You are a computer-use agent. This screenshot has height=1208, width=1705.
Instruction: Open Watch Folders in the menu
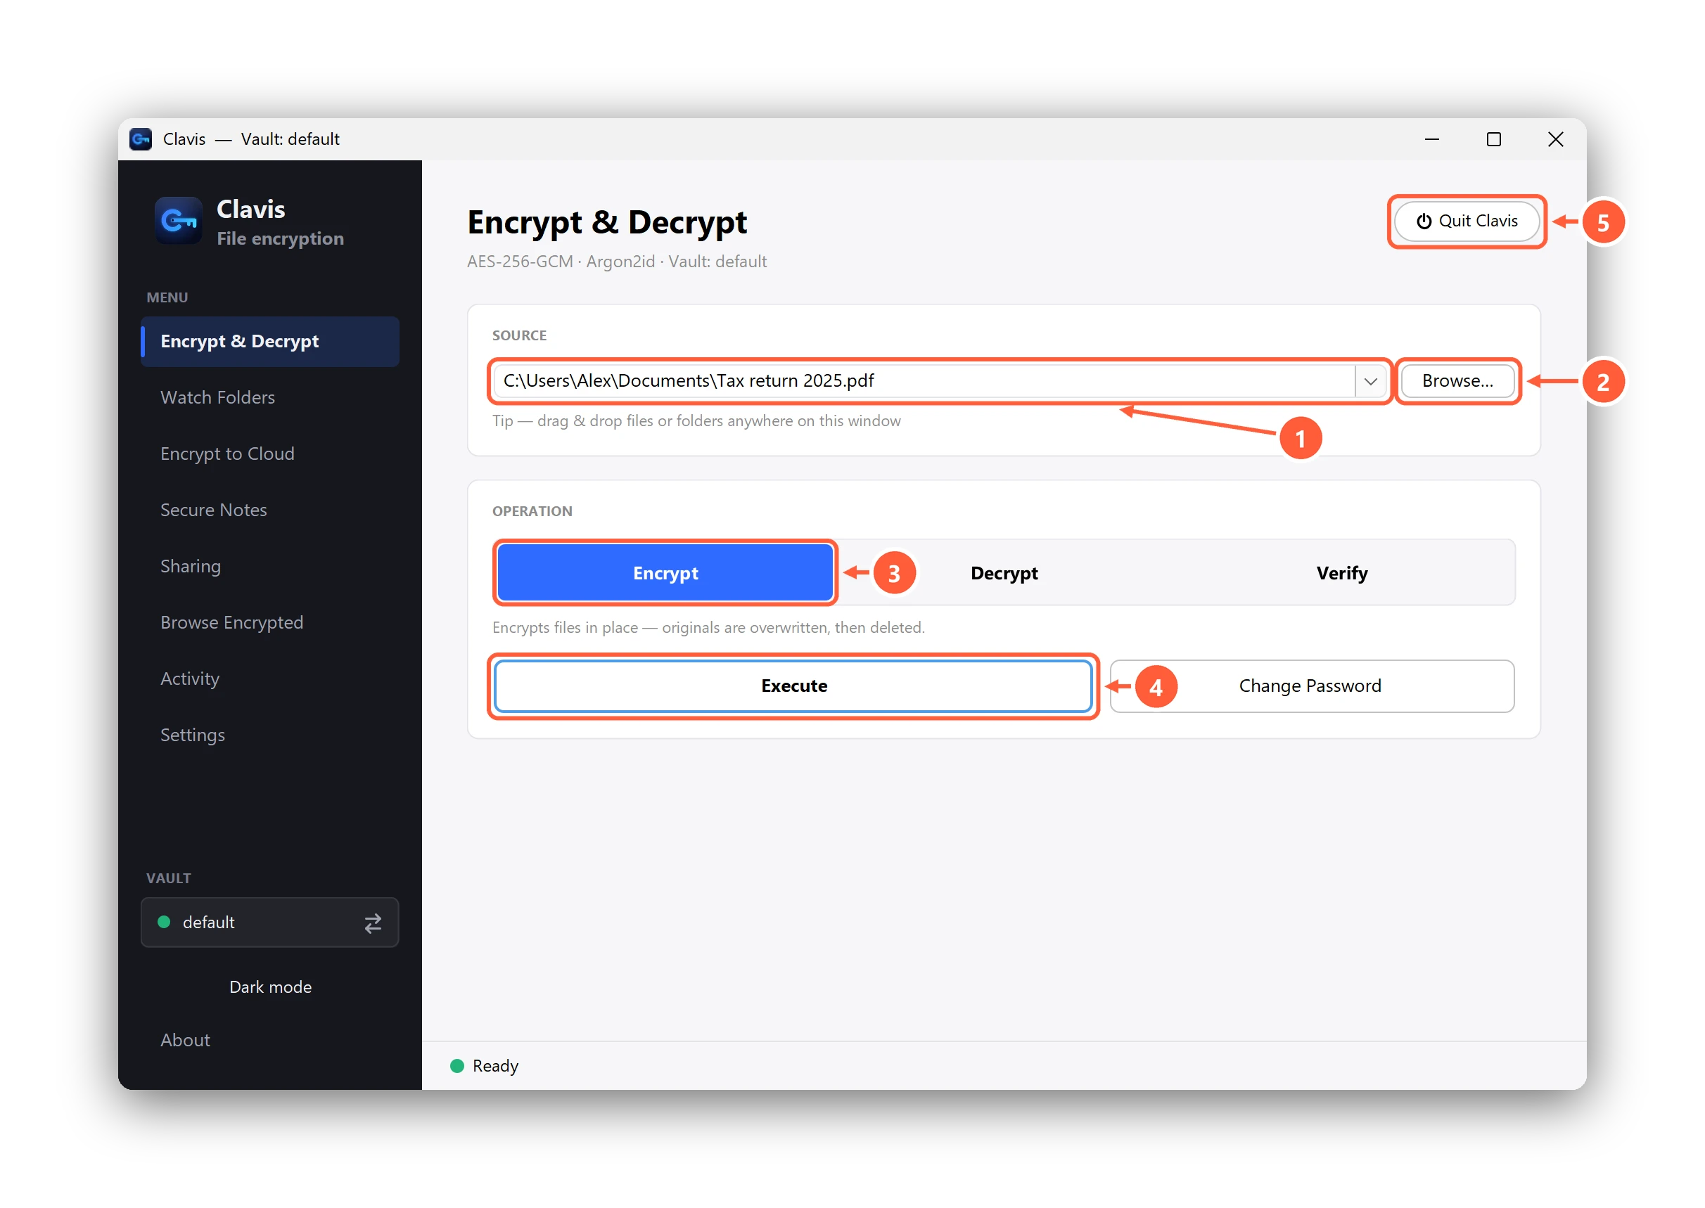270,397
